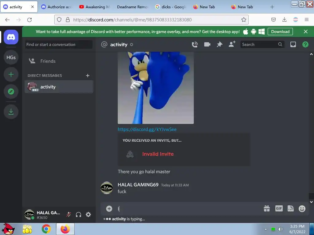Image resolution: width=314 pixels, height=235 pixels.
Task: Add friends to DM icon
Action: [x=232, y=44]
